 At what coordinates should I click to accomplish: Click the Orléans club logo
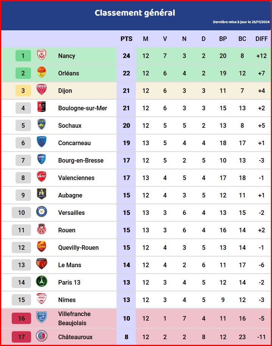pos(41,72)
